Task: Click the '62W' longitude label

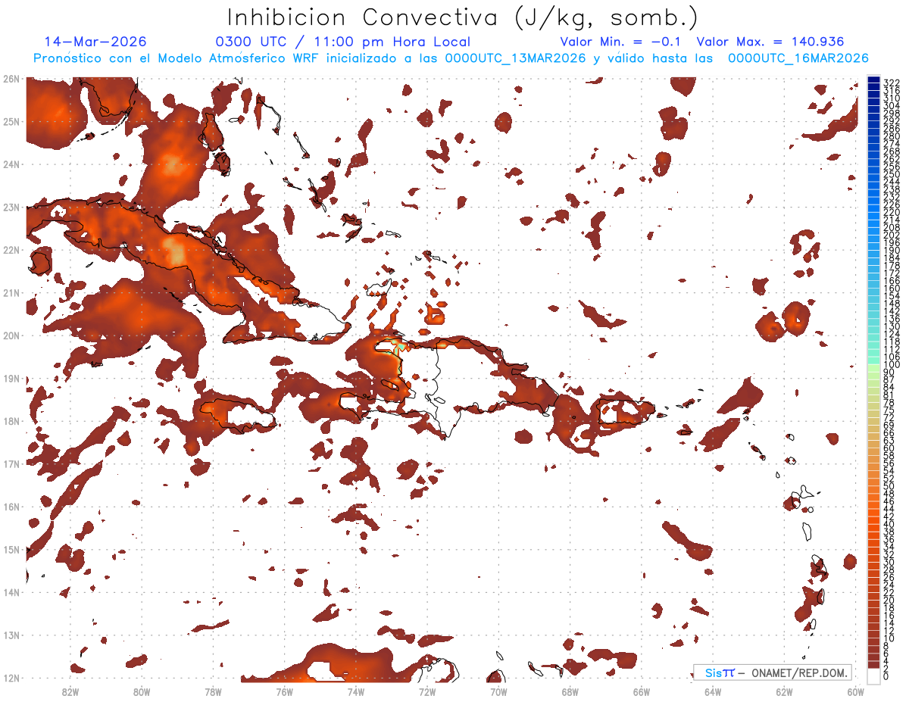Action: (x=784, y=691)
